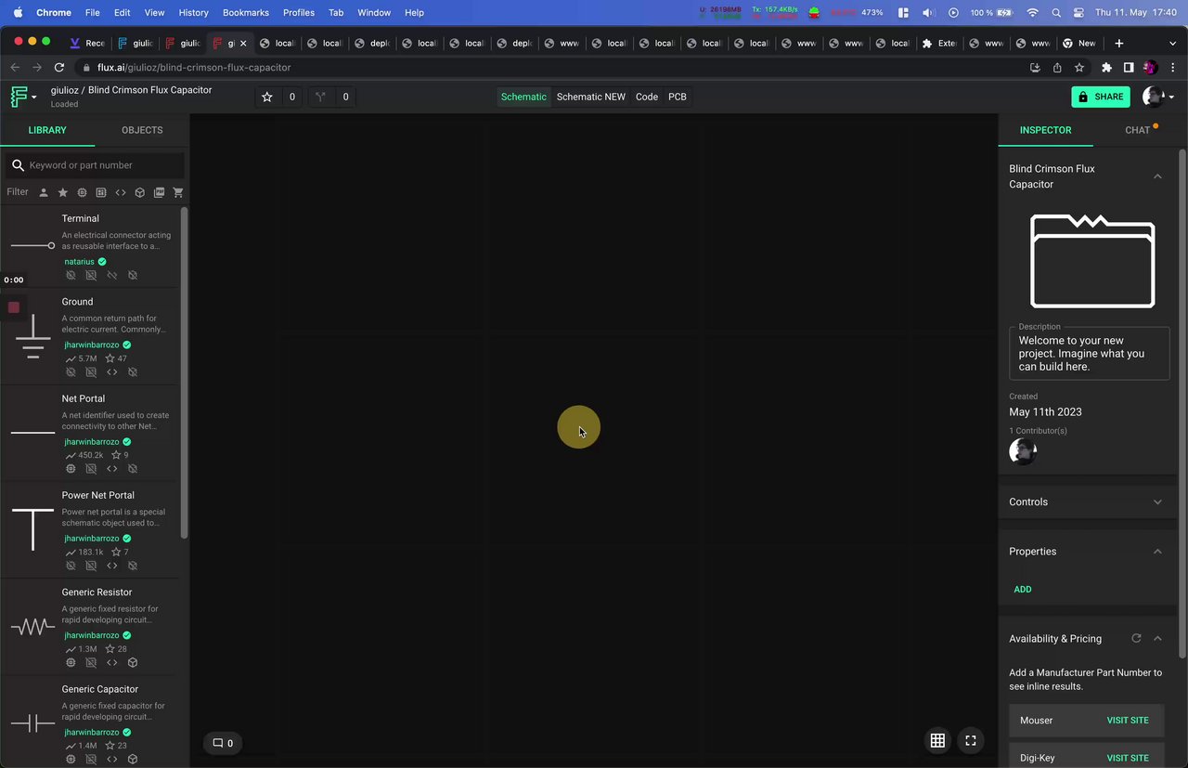This screenshot has width=1188, height=768.
Task: Toggle the PDF datasheet filter
Action: click(x=159, y=192)
